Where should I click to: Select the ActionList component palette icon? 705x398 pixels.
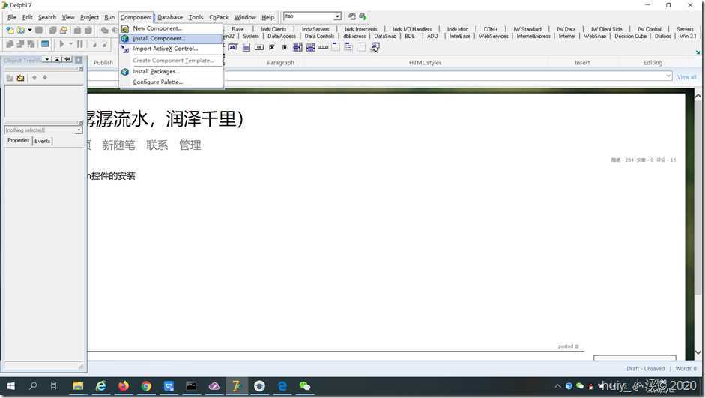(x=374, y=47)
